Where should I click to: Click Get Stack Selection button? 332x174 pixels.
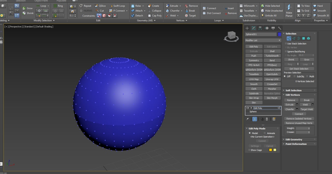point(299,69)
